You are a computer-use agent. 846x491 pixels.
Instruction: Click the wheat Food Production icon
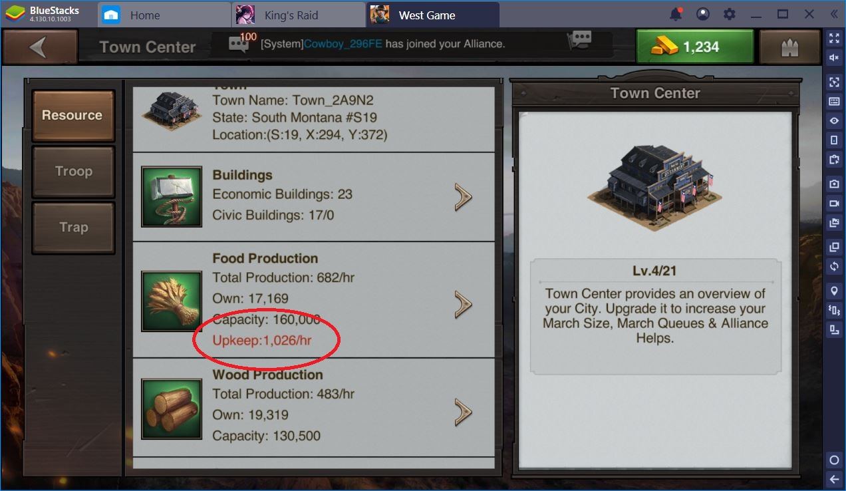(172, 301)
